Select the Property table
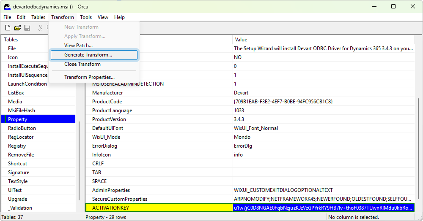 point(38,119)
